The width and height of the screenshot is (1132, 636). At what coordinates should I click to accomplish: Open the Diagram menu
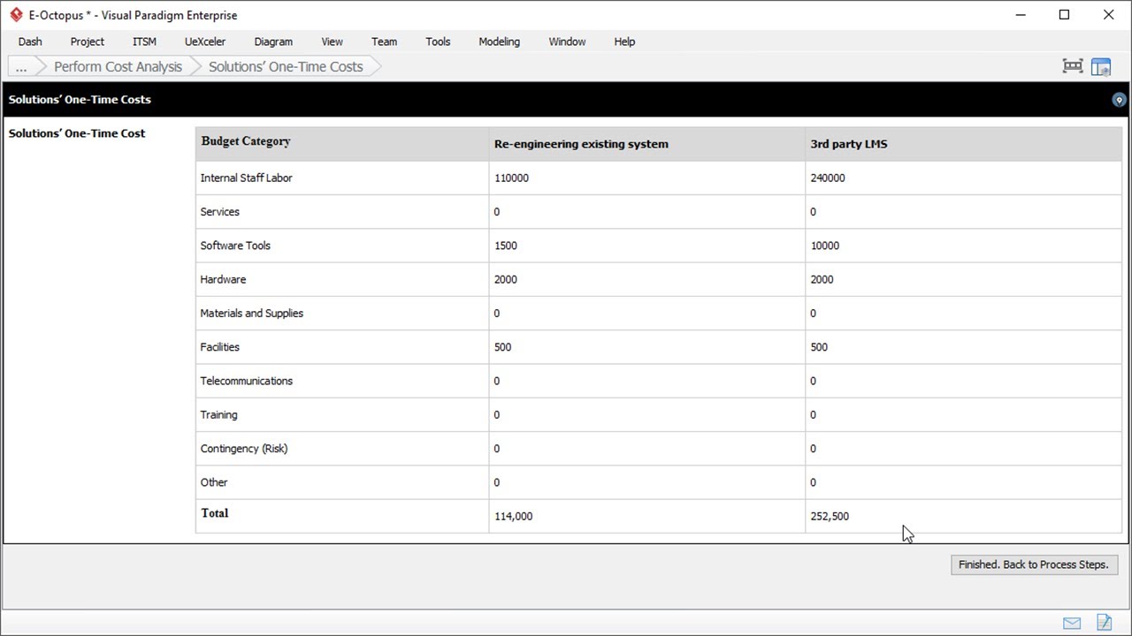pos(273,42)
